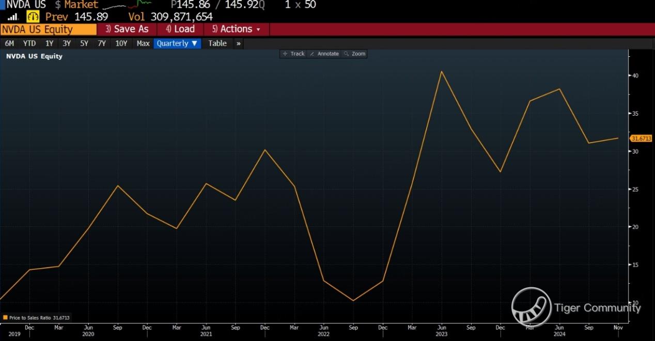Click the 2023 year label on axis
Screen dimensions: 655x341
pos(441,334)
